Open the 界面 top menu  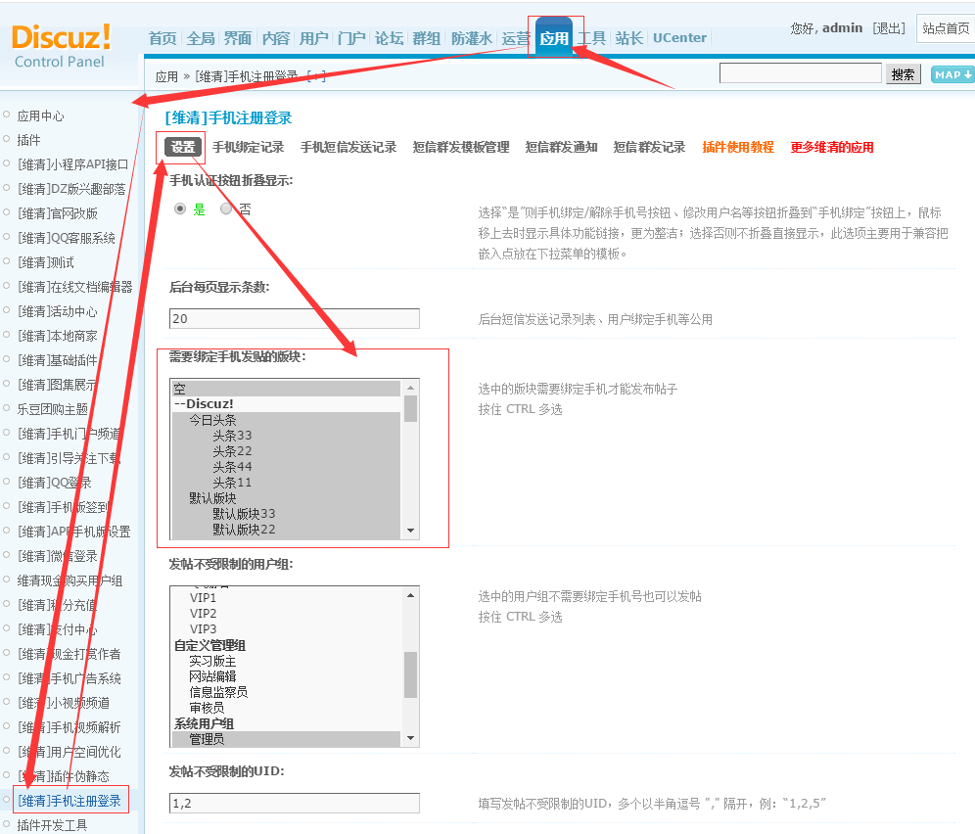point(238,38)
